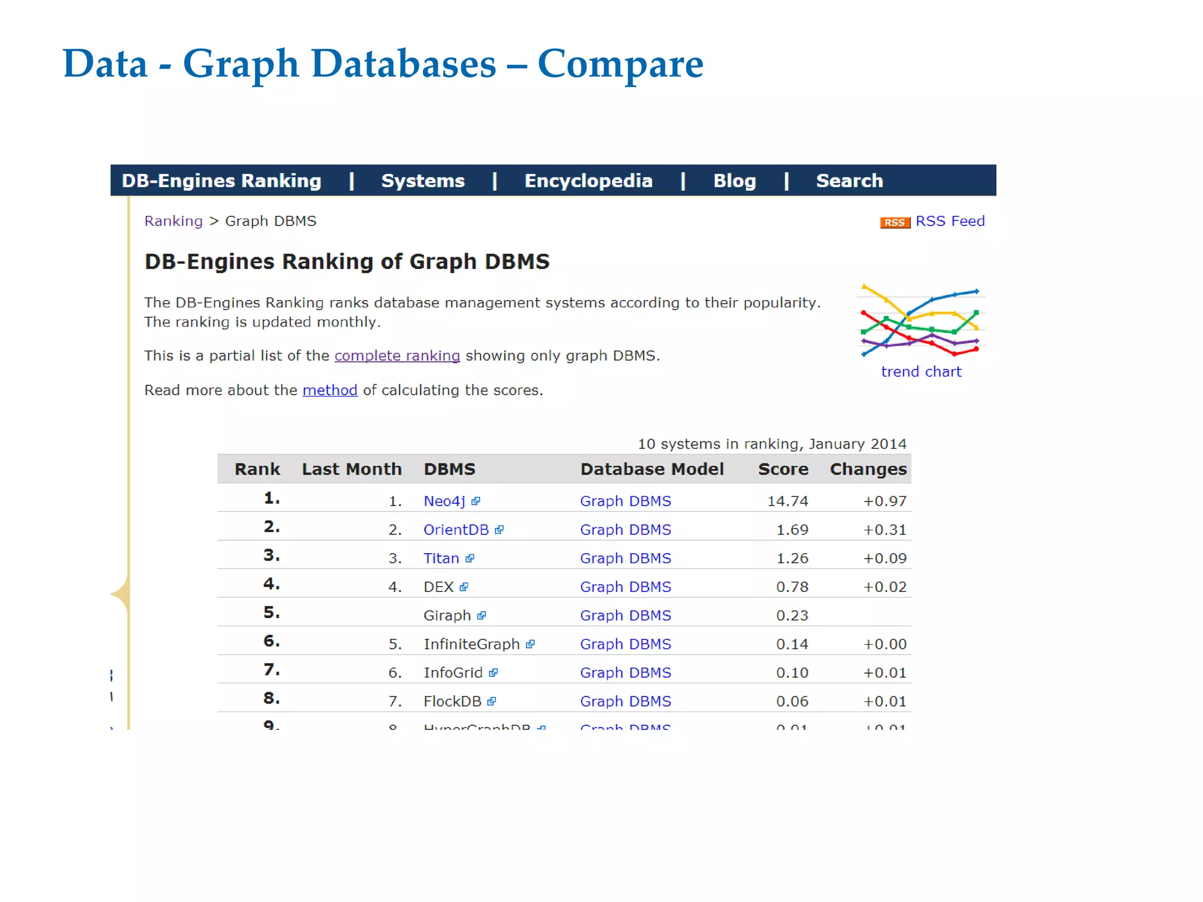Open Graph DBMS link in FlockDB row
The height and width of the screenshot is (902, 1203).
point(626,701)
